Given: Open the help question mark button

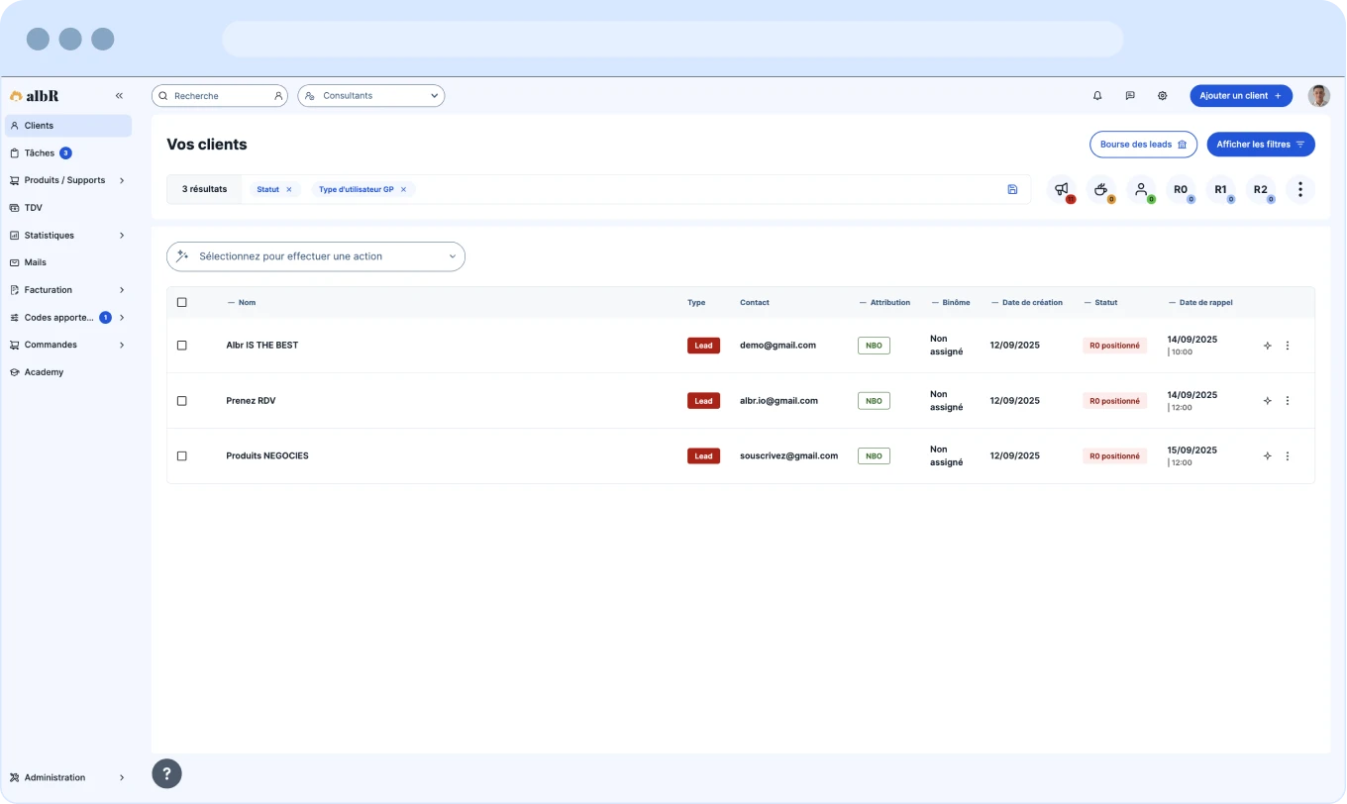Looking at the screenshot, I should point(166,773).
